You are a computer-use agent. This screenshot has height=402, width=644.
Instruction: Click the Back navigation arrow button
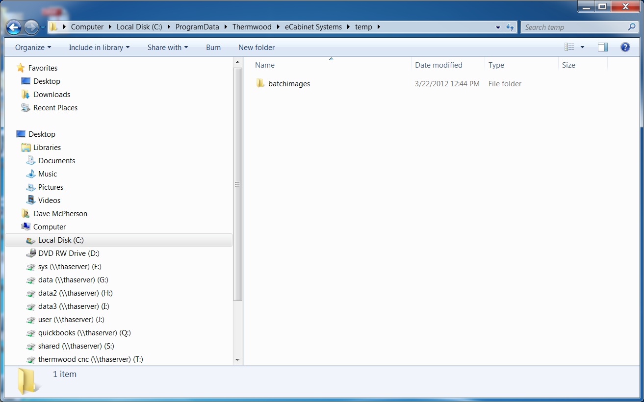pyautogui.click(x=14, y=27)
